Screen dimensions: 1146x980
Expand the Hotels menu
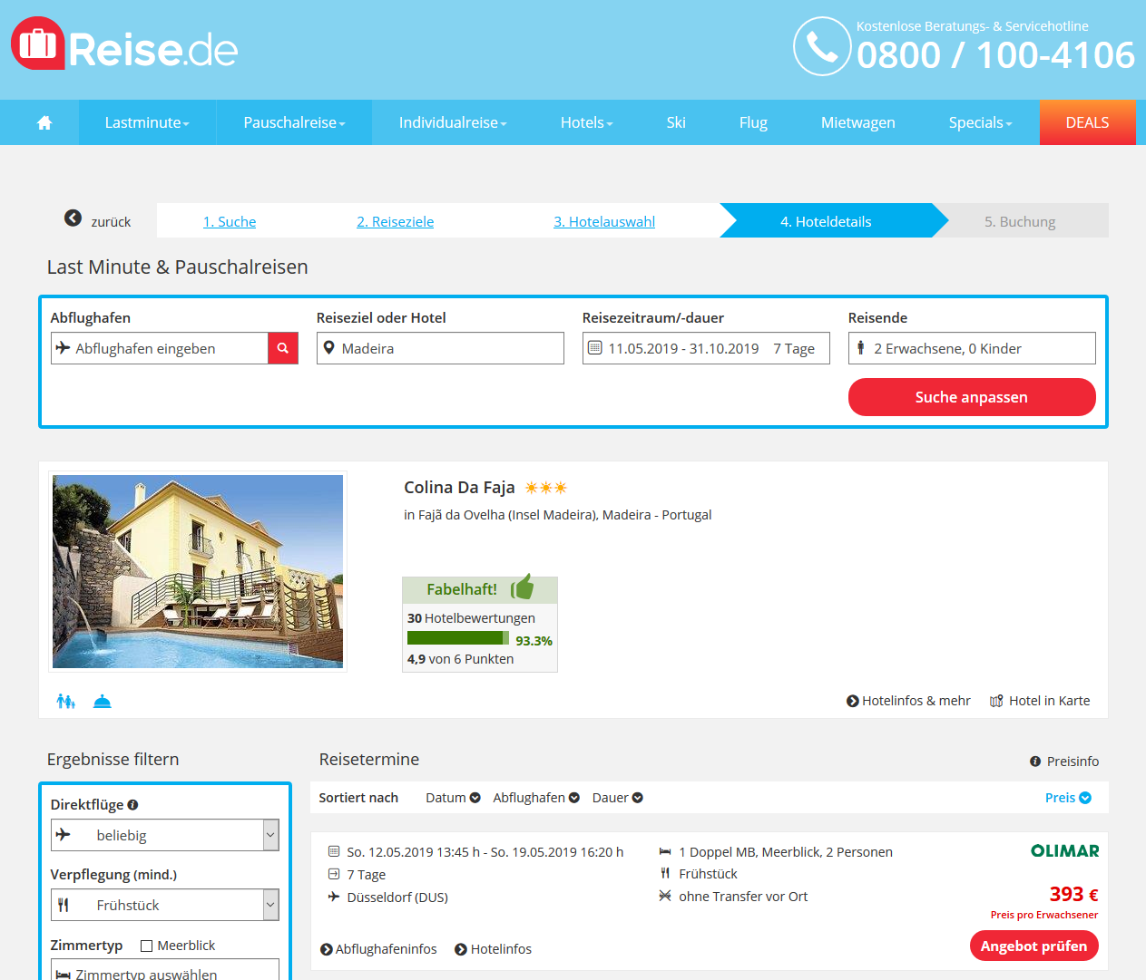(x=587, y=122)
